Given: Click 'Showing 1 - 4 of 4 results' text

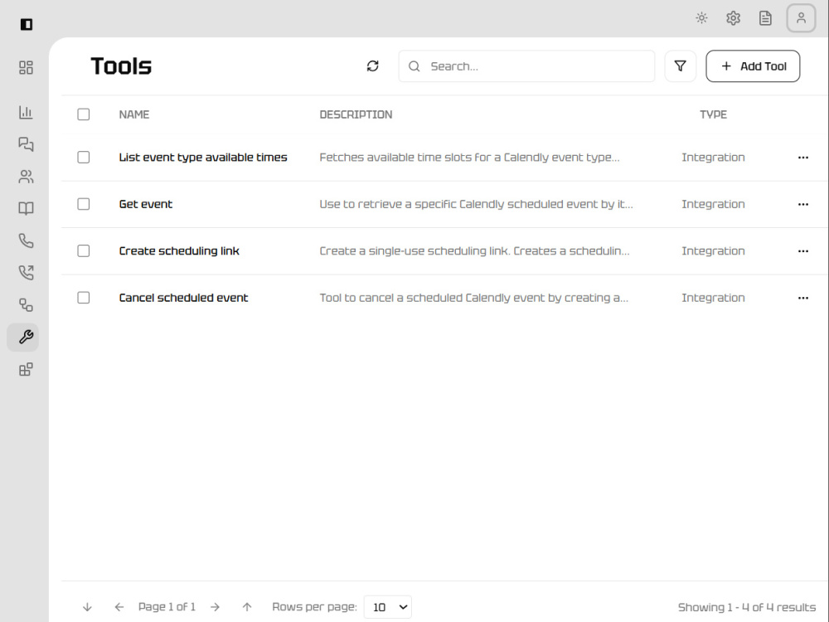Looking at the screenshot, I should (747, 607).
